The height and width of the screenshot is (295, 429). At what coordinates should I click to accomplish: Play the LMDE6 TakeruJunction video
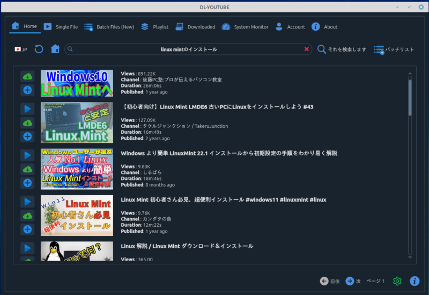click(27, 109)
